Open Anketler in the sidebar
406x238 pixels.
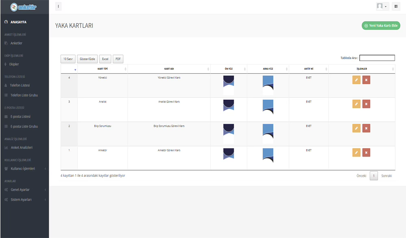point(16,43)
